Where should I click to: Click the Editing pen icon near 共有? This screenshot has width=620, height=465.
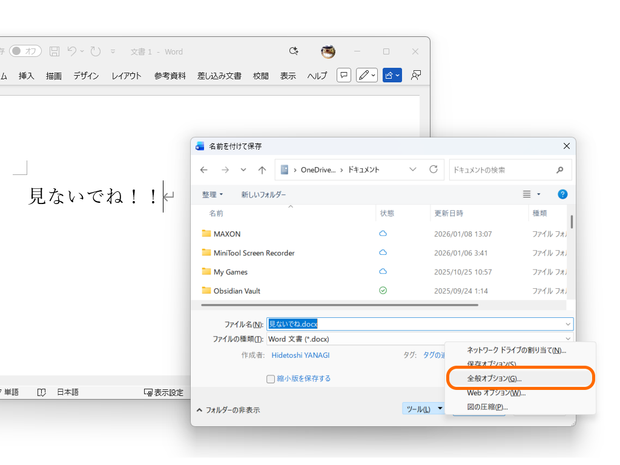pyautogui.click(x=364, y=75)
